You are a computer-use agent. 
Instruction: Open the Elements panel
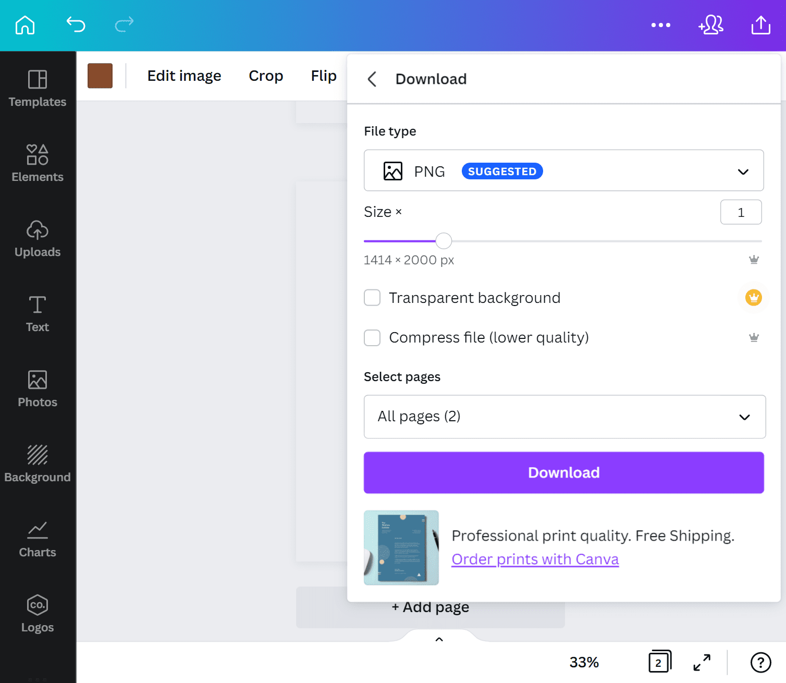pyautogui.click(x=38, y=164)
